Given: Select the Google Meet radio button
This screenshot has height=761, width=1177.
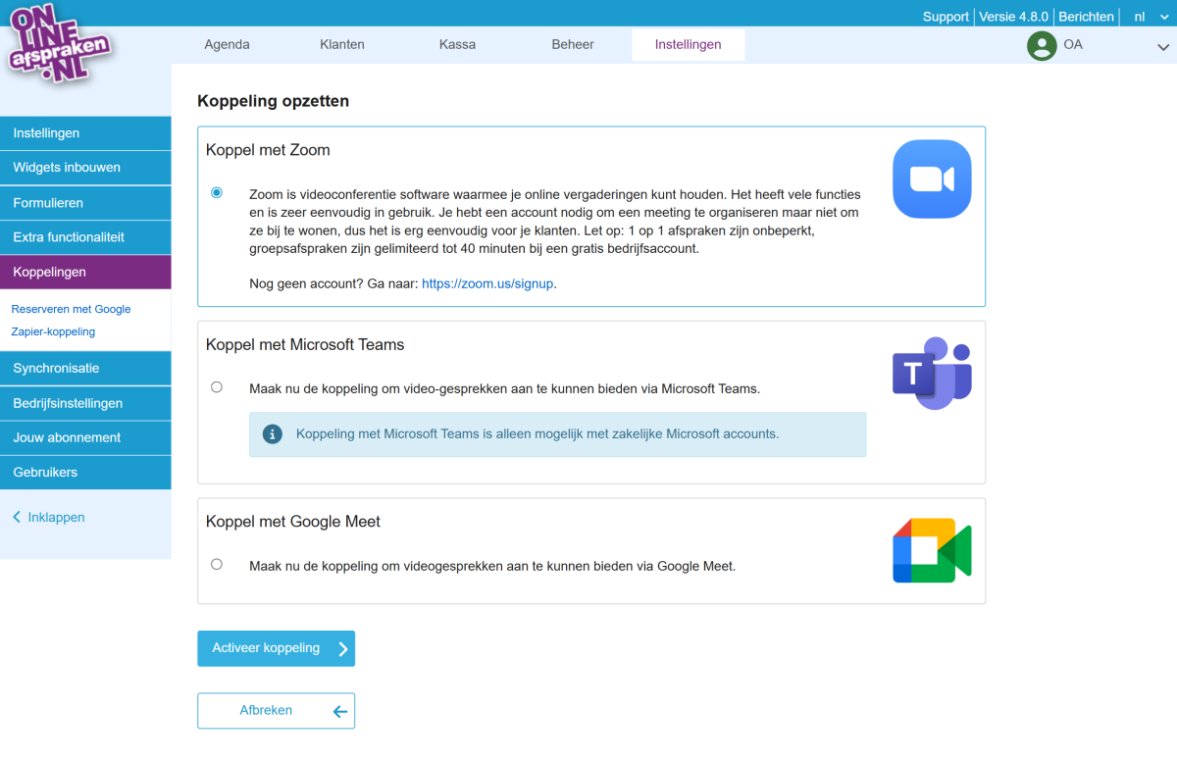Looking at the screenshot, I should coord(217,564).
